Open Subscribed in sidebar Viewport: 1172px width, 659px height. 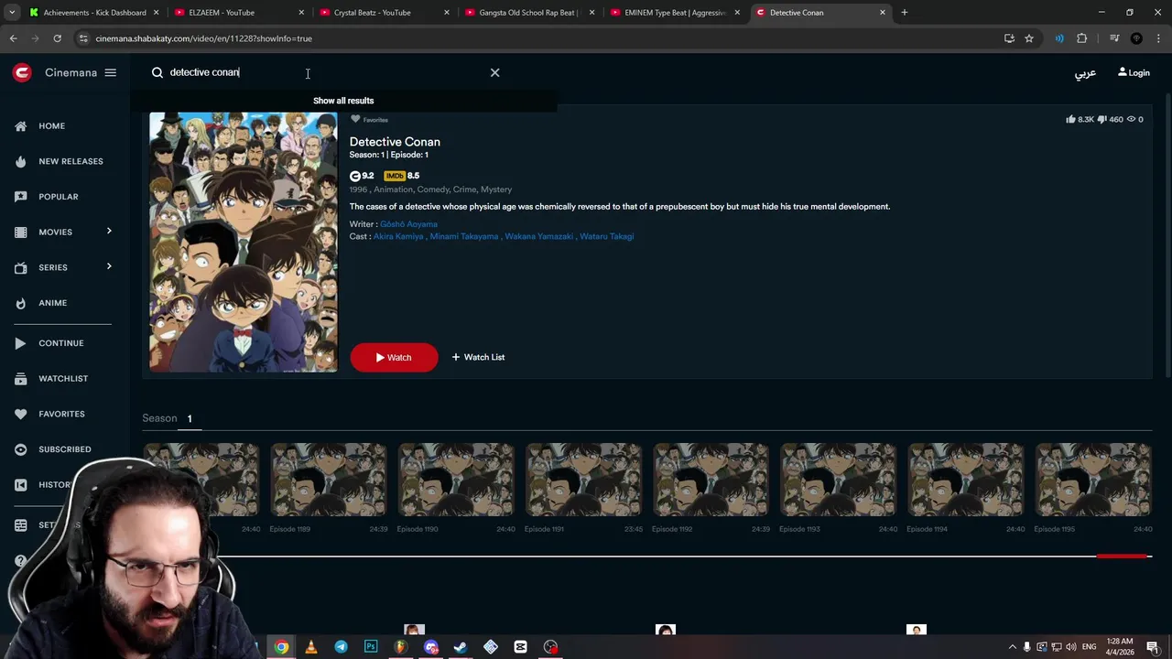tap(64, 449)
